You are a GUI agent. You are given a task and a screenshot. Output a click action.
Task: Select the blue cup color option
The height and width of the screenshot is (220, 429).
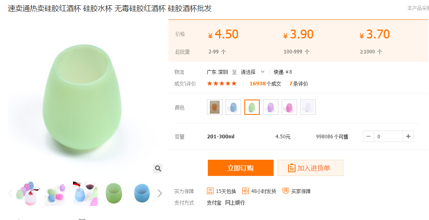tap(233, 107)
